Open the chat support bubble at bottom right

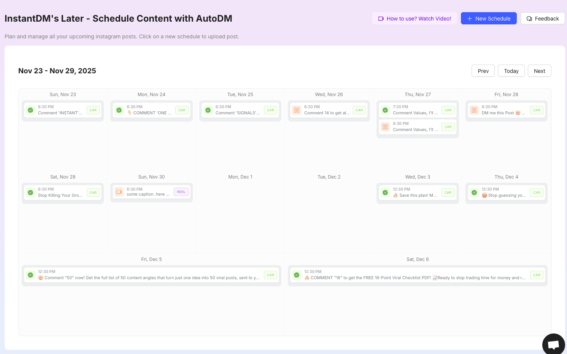(554, 344)
